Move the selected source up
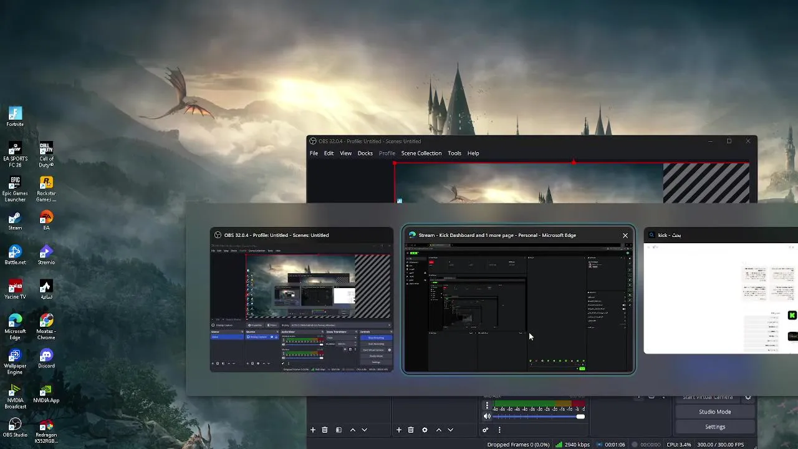798x449 pixels. [439, 430]
